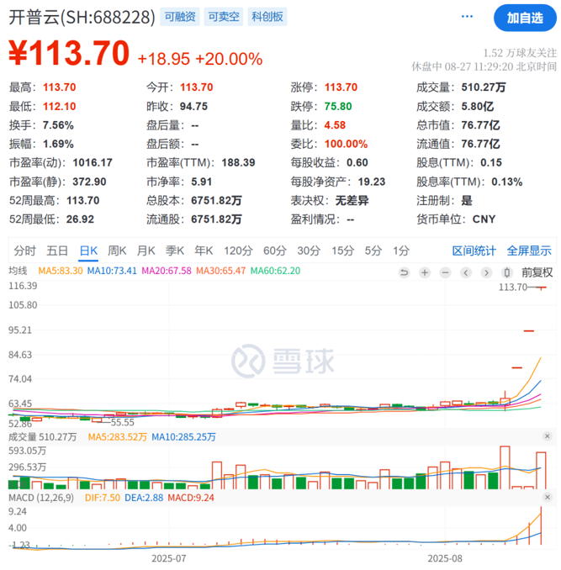Open 区间统计 range statistics
The image size is (561, 570).
coord(474,251)
